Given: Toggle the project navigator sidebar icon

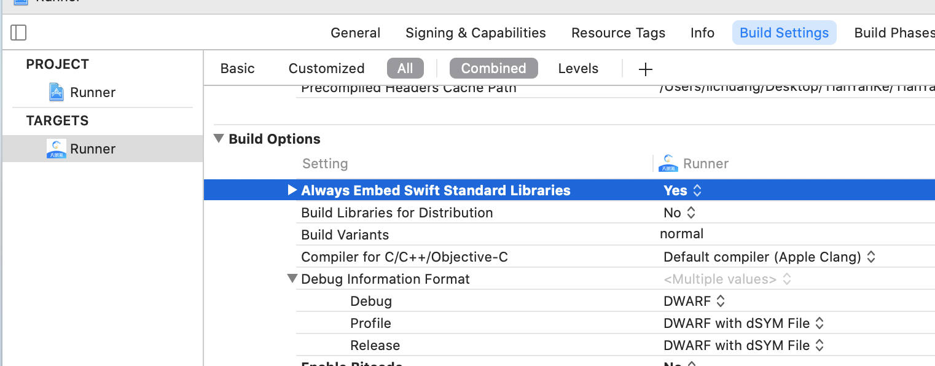Looking at the screenshot, I should coord(19,33).
